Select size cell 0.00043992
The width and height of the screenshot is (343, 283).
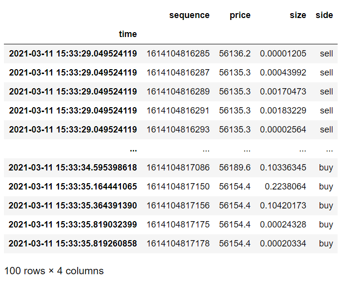coord(283,73)
